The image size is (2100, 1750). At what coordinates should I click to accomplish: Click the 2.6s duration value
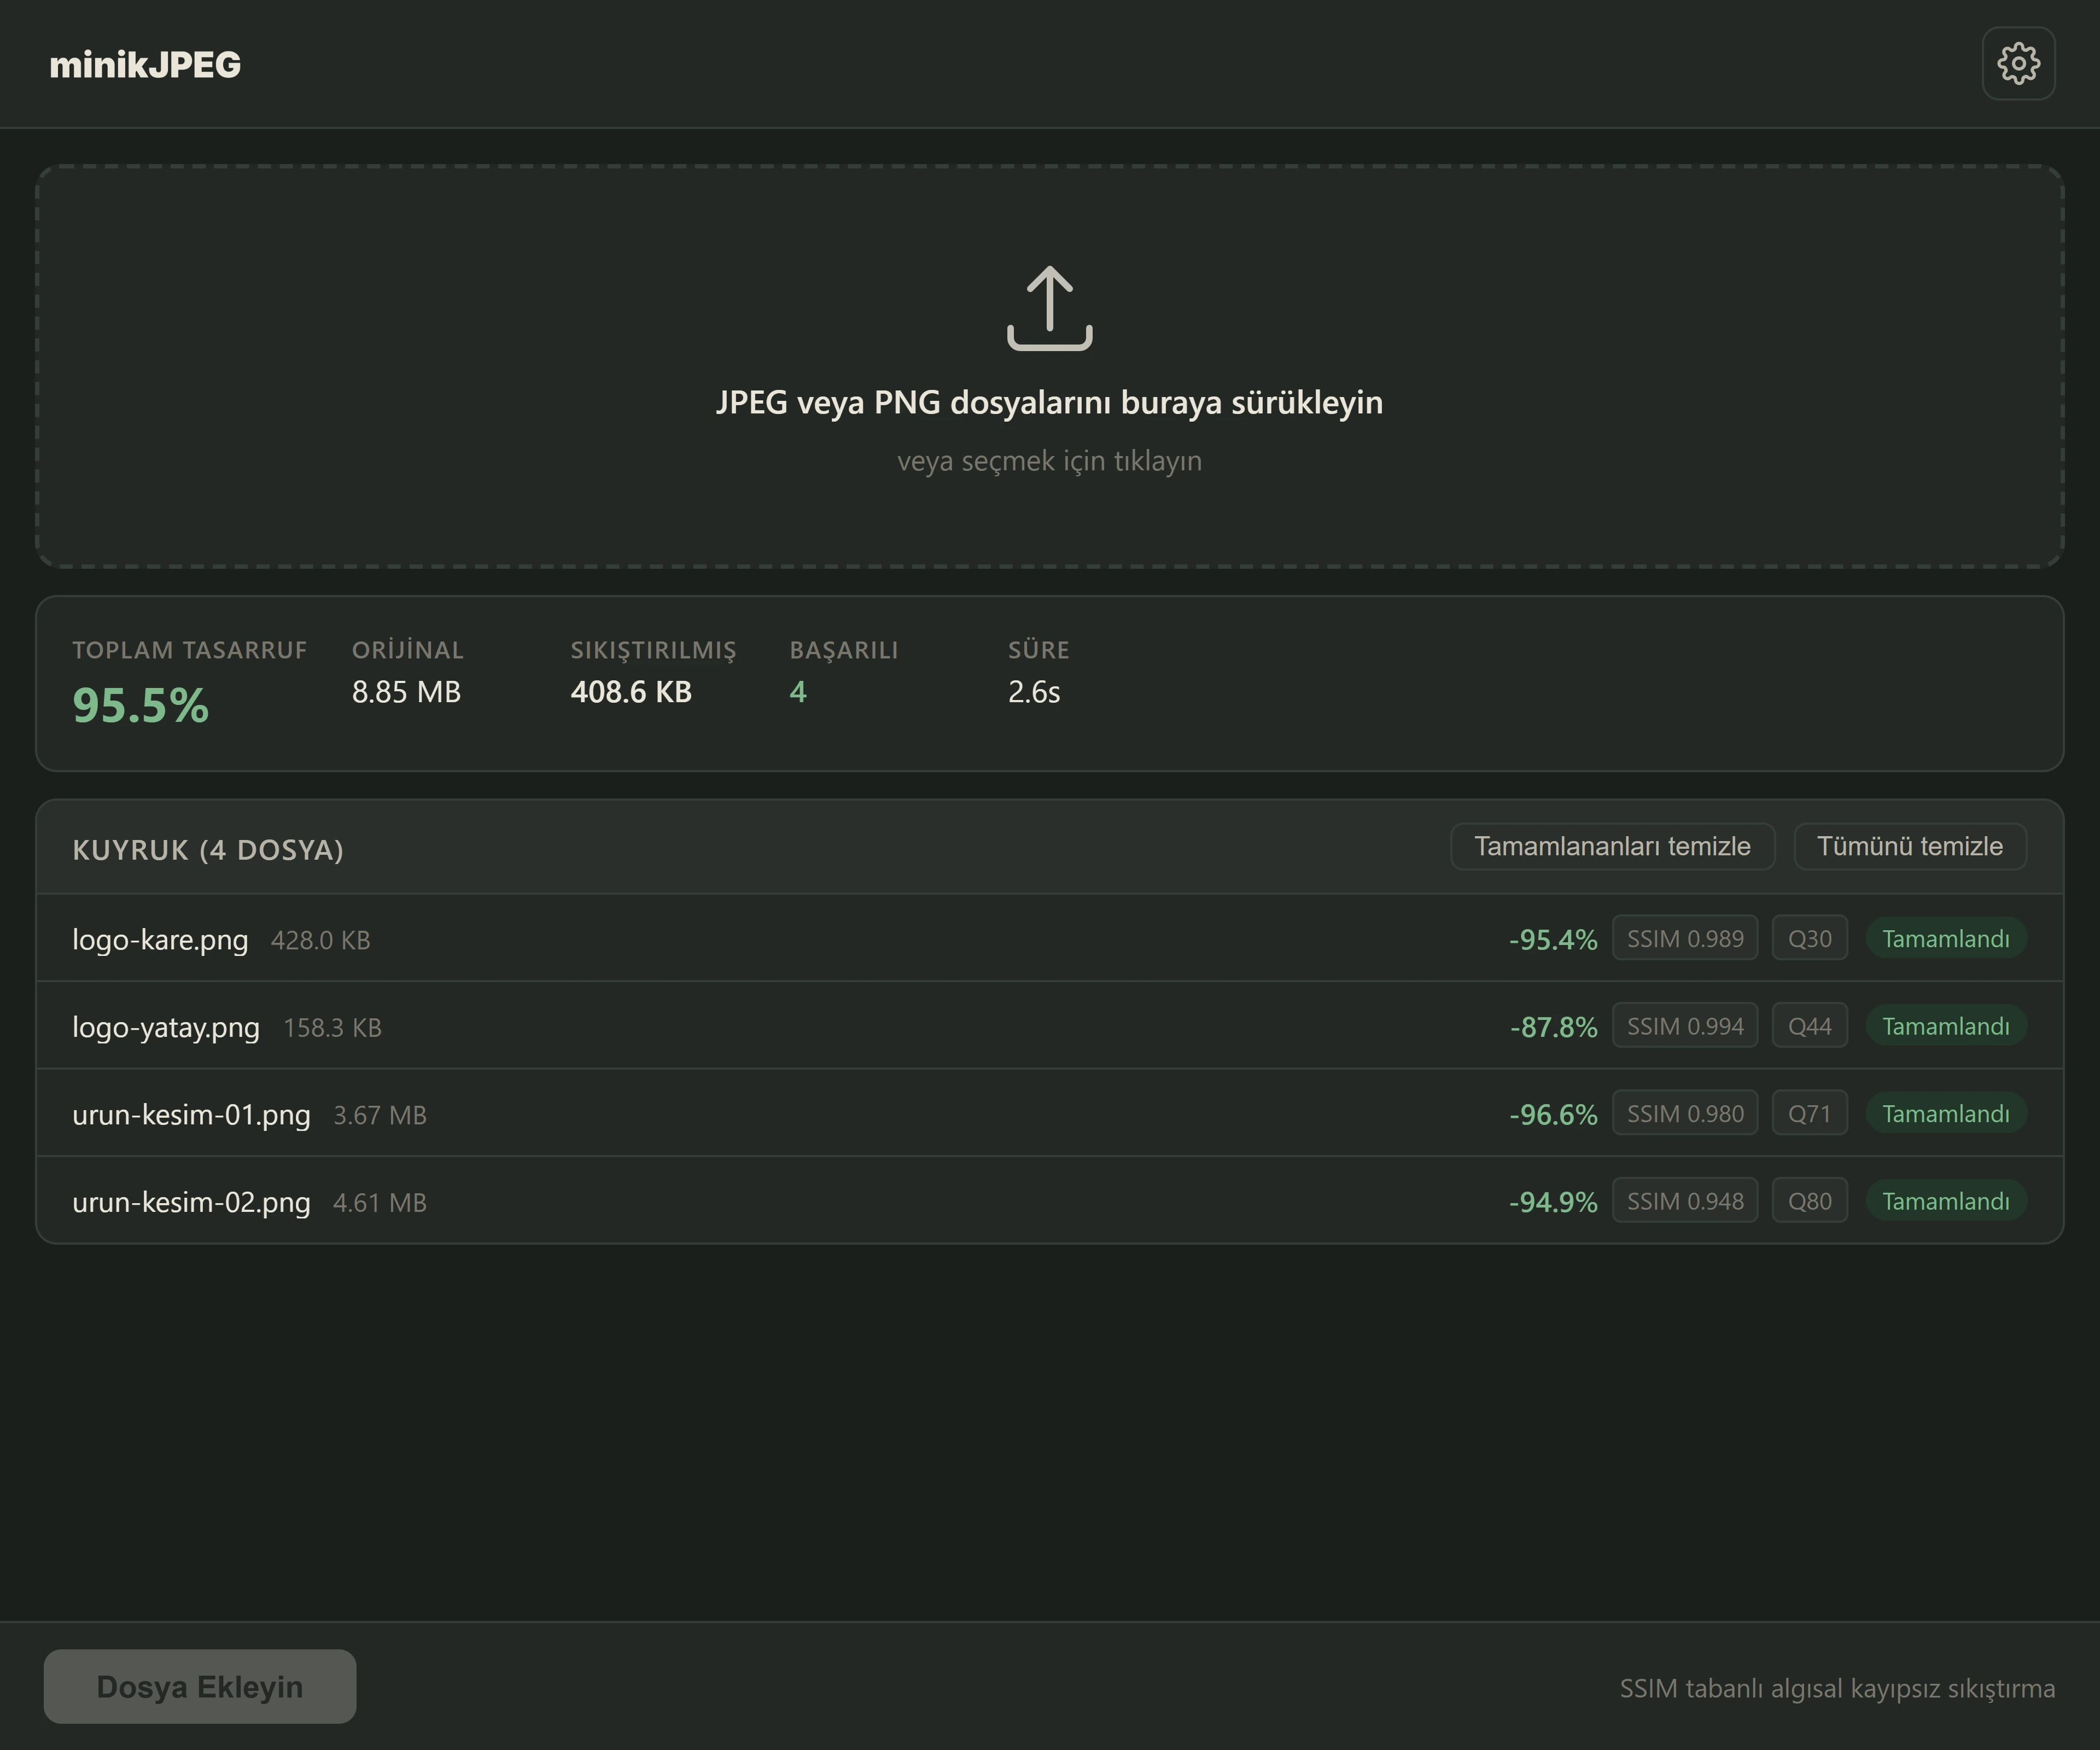(1034, 692)
